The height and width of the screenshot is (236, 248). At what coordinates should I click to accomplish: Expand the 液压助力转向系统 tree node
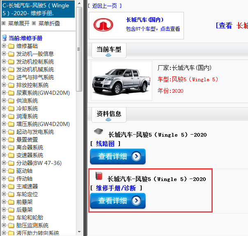point(4,233)
